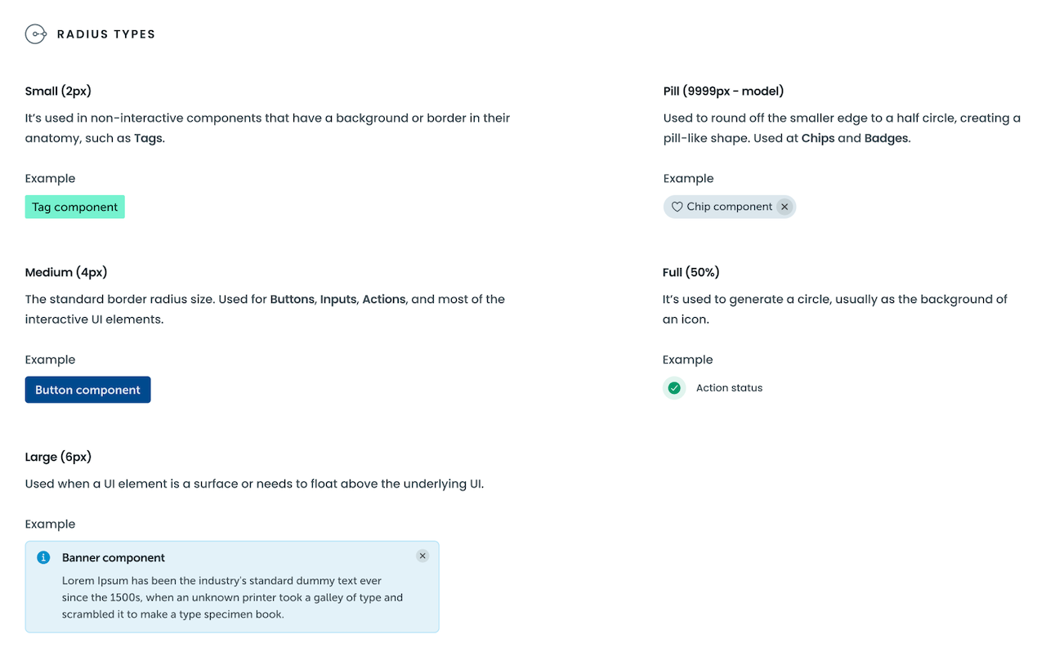Click the bold Buttons word
The image size is (1046, 661).
[x=292, y=299]
